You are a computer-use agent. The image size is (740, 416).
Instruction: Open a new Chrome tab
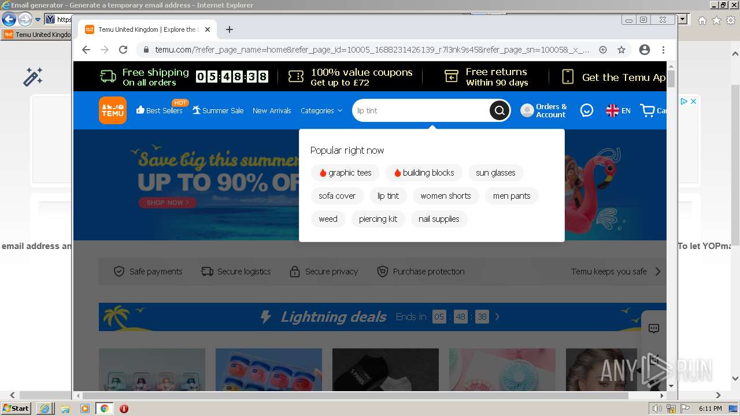point(230,29)
